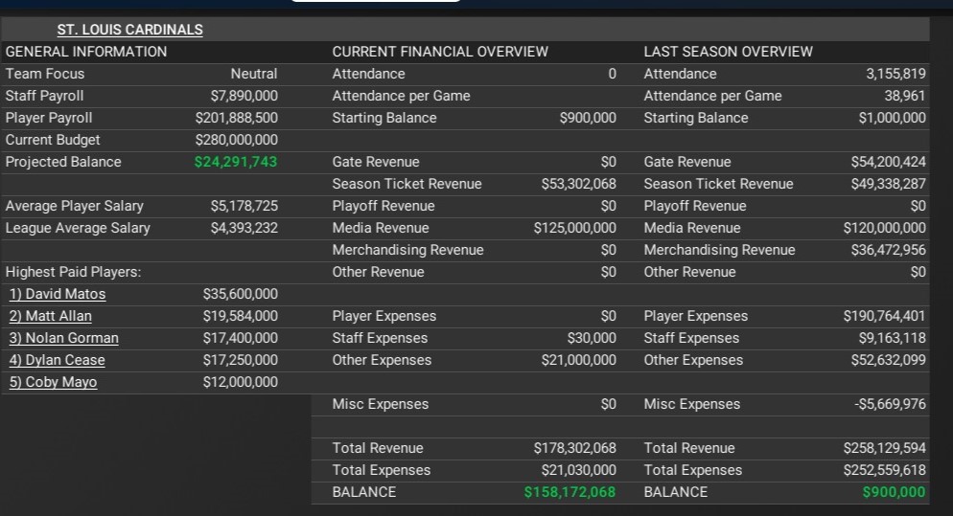Select last season Starting Balance $1,000,000

point(893,118)
